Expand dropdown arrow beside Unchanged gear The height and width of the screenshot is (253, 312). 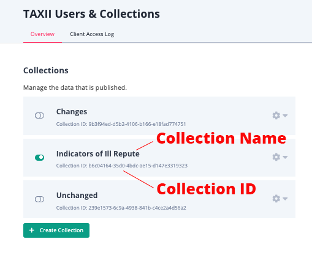(x=285, y=199)
